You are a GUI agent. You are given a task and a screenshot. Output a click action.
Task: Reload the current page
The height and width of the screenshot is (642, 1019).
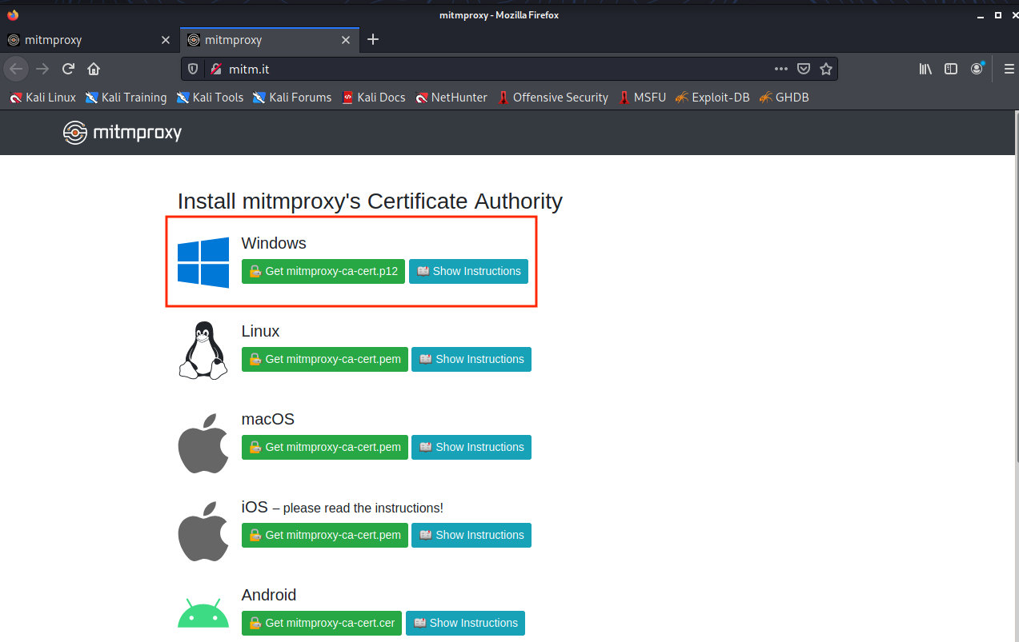click(68, 69)
